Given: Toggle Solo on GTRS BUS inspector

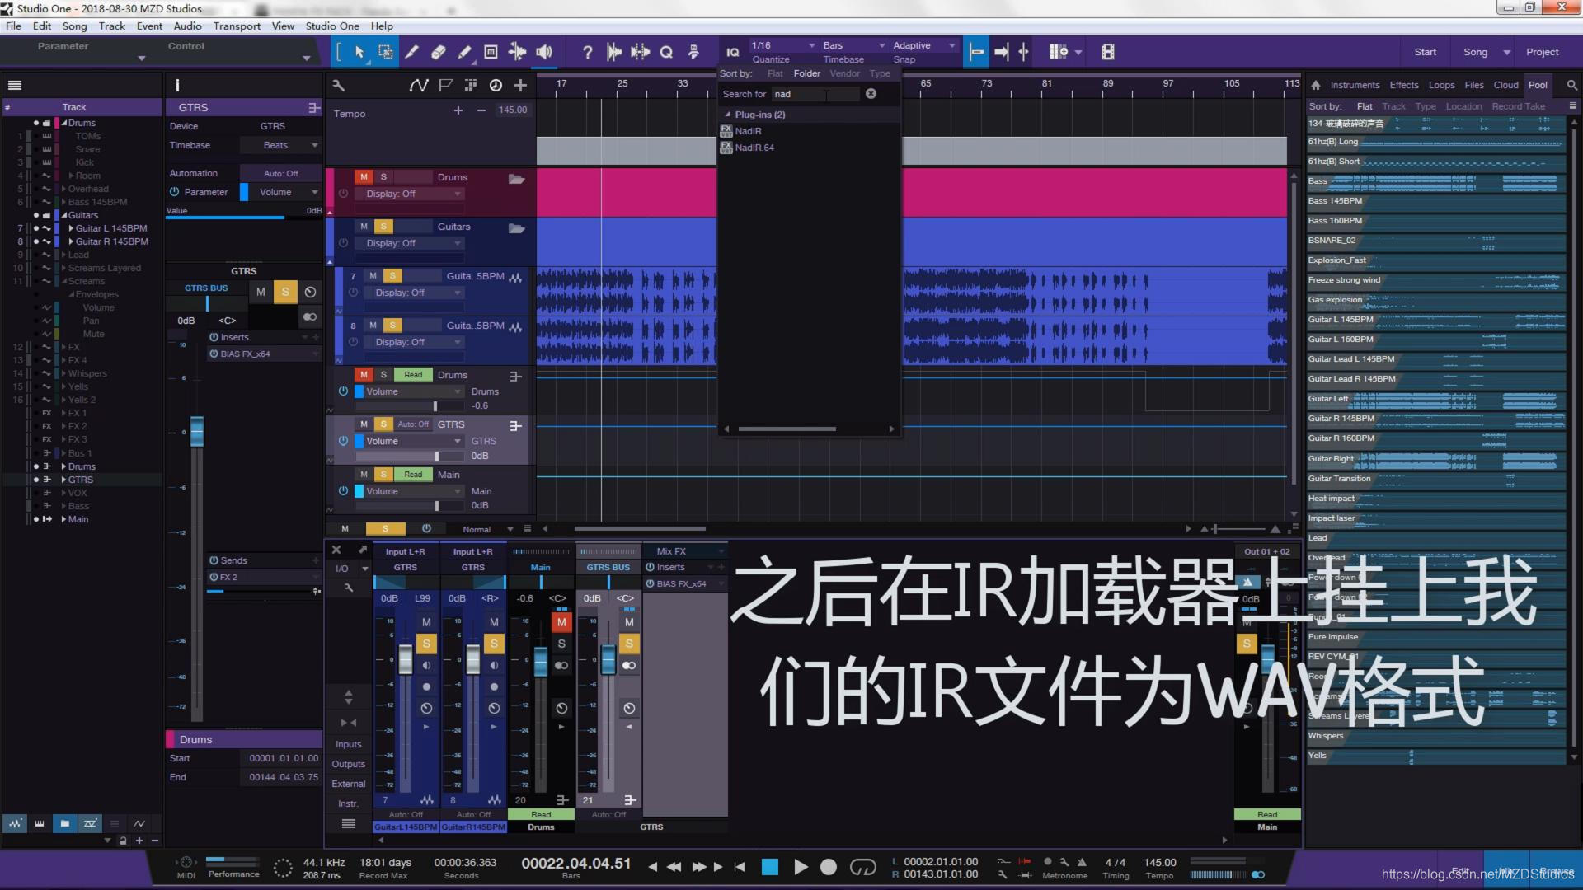Looking at the screenshot, I should 285,292.
